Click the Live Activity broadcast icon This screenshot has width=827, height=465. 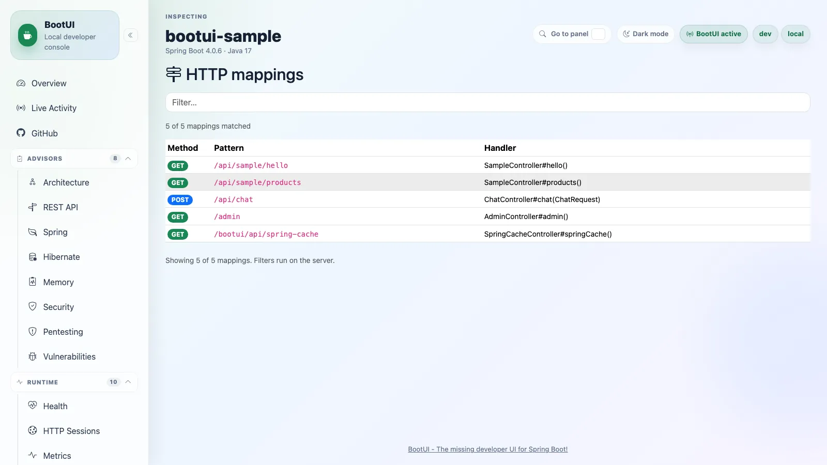[x=21, y=108]
